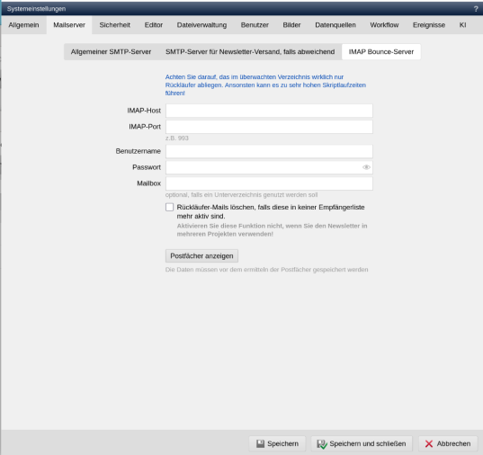The width and height of the screenshot is (483, 455).
Task: Click the IMAP-Host input field
Action: (x=269, y=111)
